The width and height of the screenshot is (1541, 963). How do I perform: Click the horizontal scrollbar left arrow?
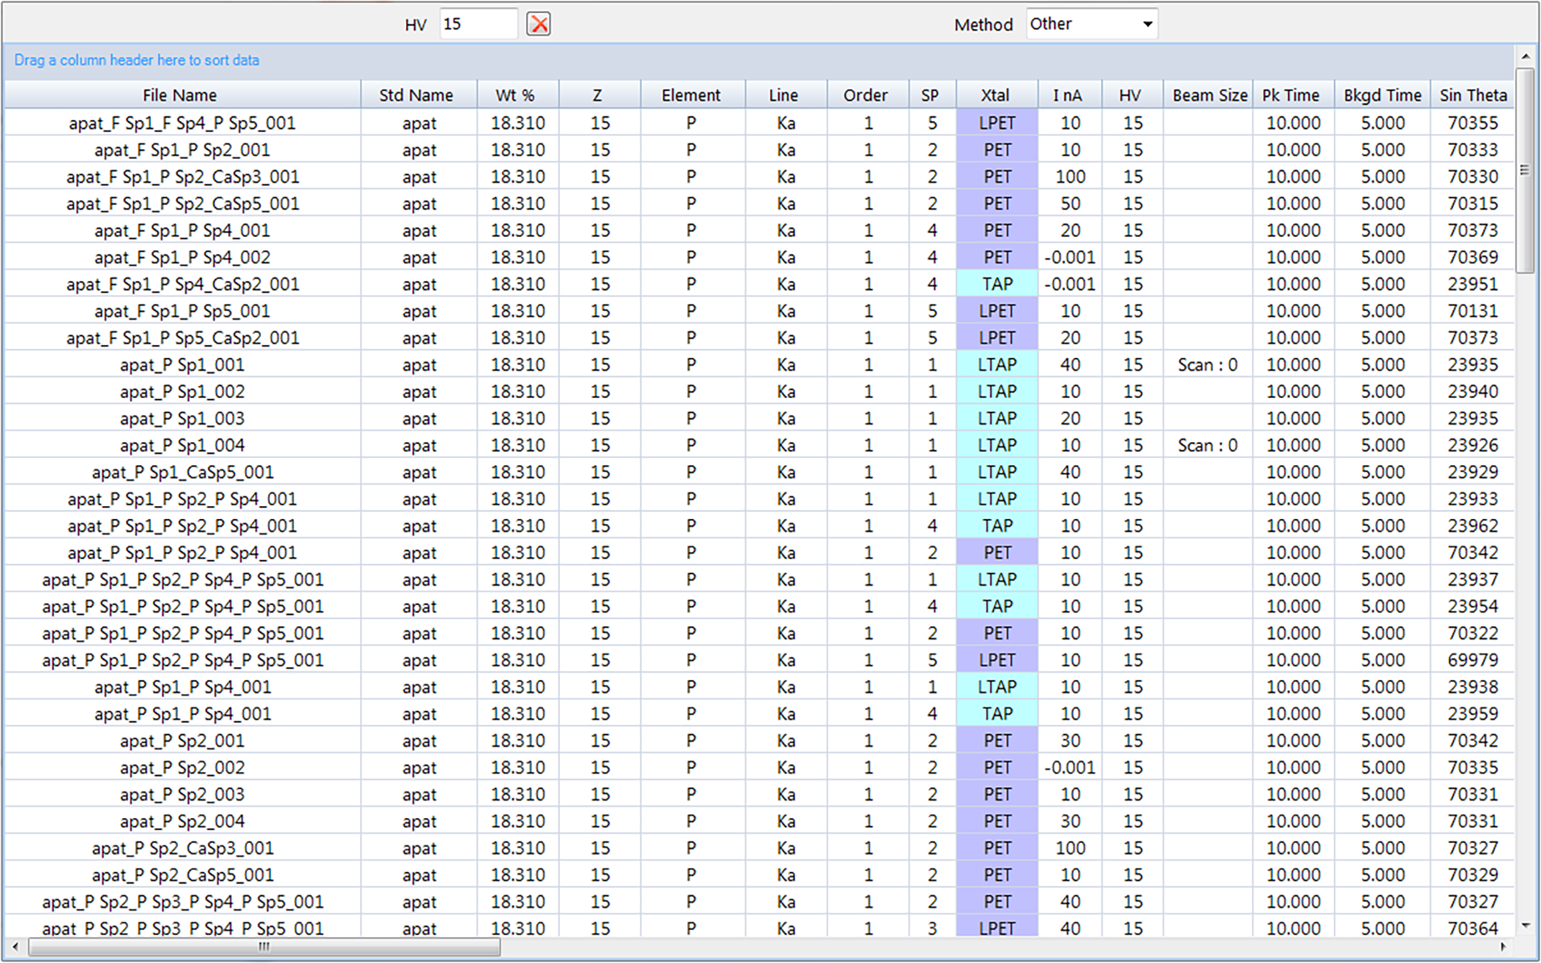(15, 947)
